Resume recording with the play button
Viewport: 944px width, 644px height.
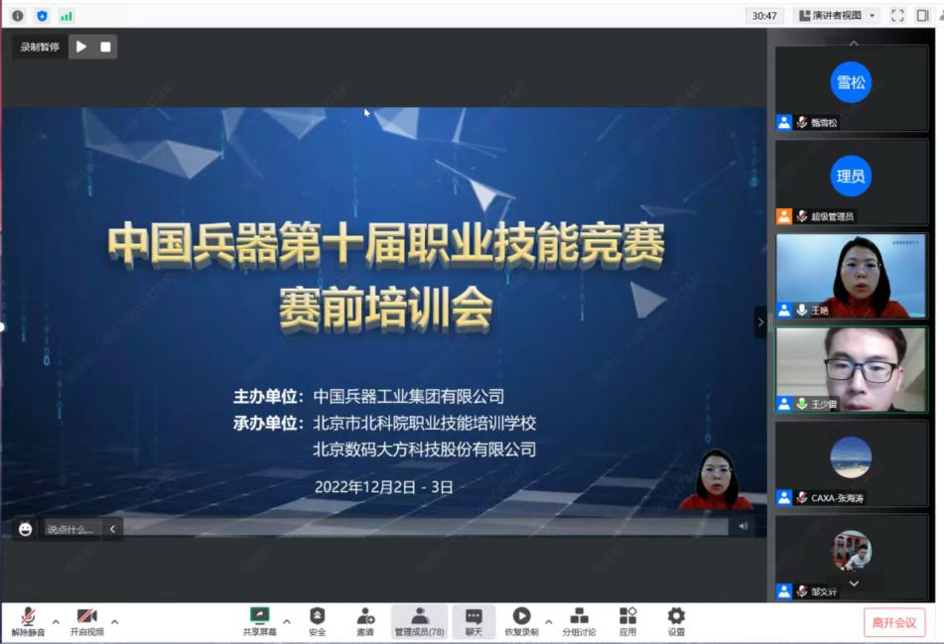point(81,47)
